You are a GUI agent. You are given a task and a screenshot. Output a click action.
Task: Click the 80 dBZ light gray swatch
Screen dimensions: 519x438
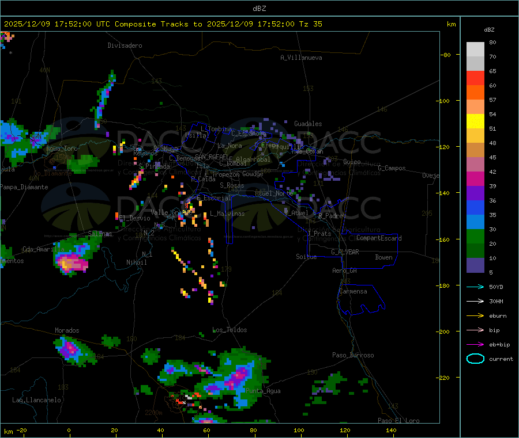[475, 49]
